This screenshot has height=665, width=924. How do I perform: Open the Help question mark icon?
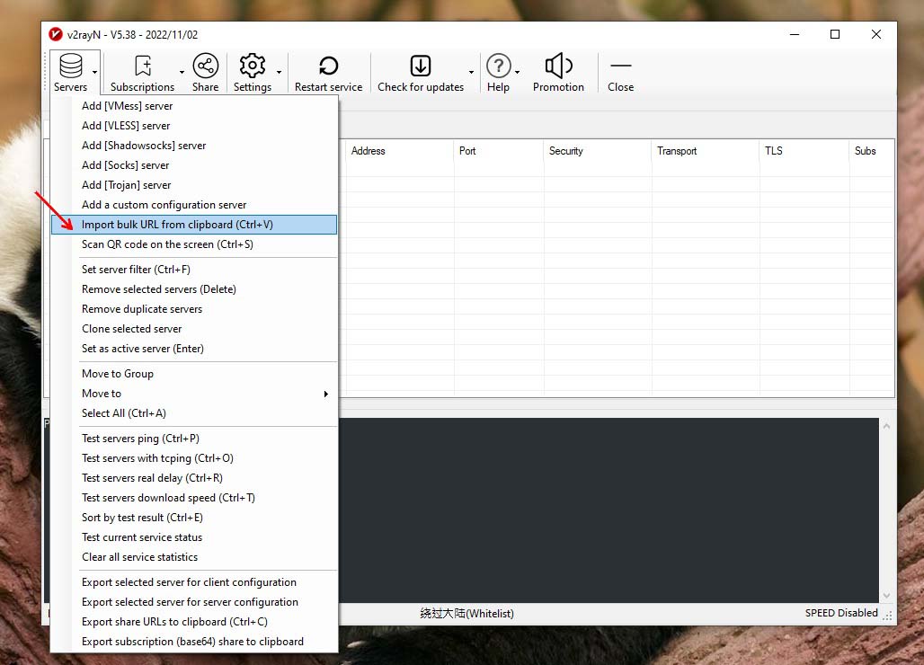(498, 66)
